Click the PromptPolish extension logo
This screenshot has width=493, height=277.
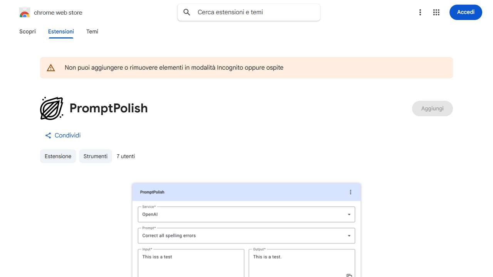click(51, 108)
